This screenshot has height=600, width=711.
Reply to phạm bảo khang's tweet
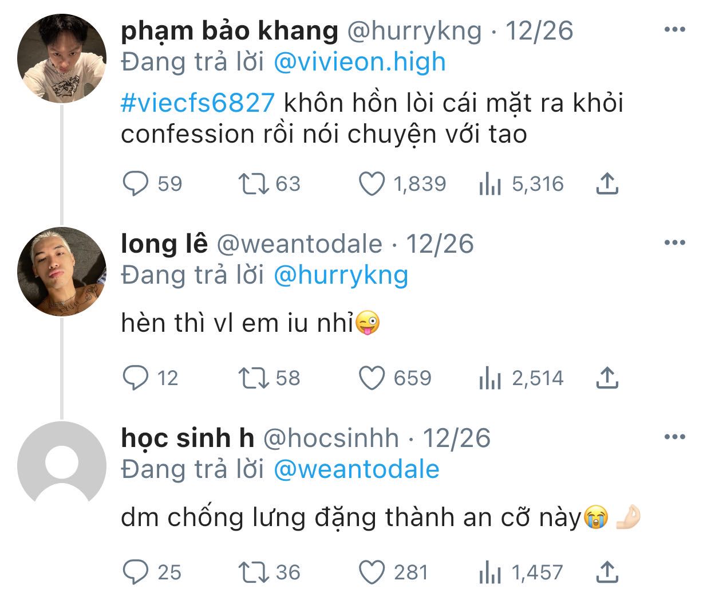pyautogui.click(x=136, y=184)
